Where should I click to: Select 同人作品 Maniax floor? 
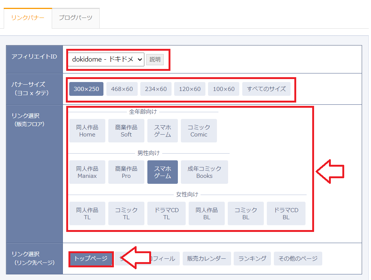[87, 172]
